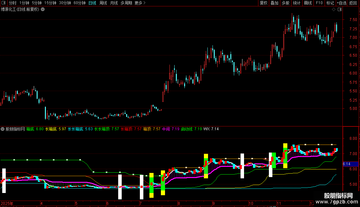Click the 复权 adjustment button
Image resolution: width=360 pixels, height=207 pixels.
pyautogui.click(x=263, y=3)
